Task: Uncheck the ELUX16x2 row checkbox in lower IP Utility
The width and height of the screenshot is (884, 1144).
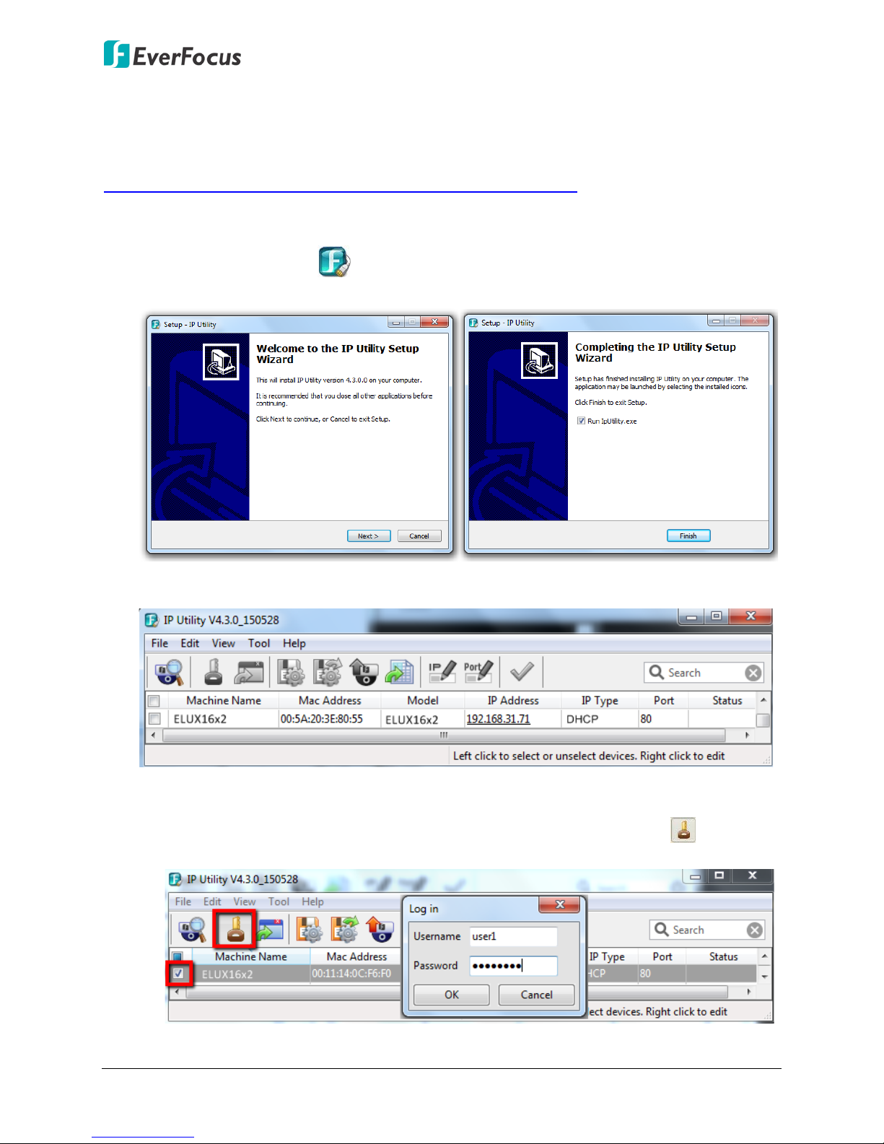Action: (x=178, y=974)
